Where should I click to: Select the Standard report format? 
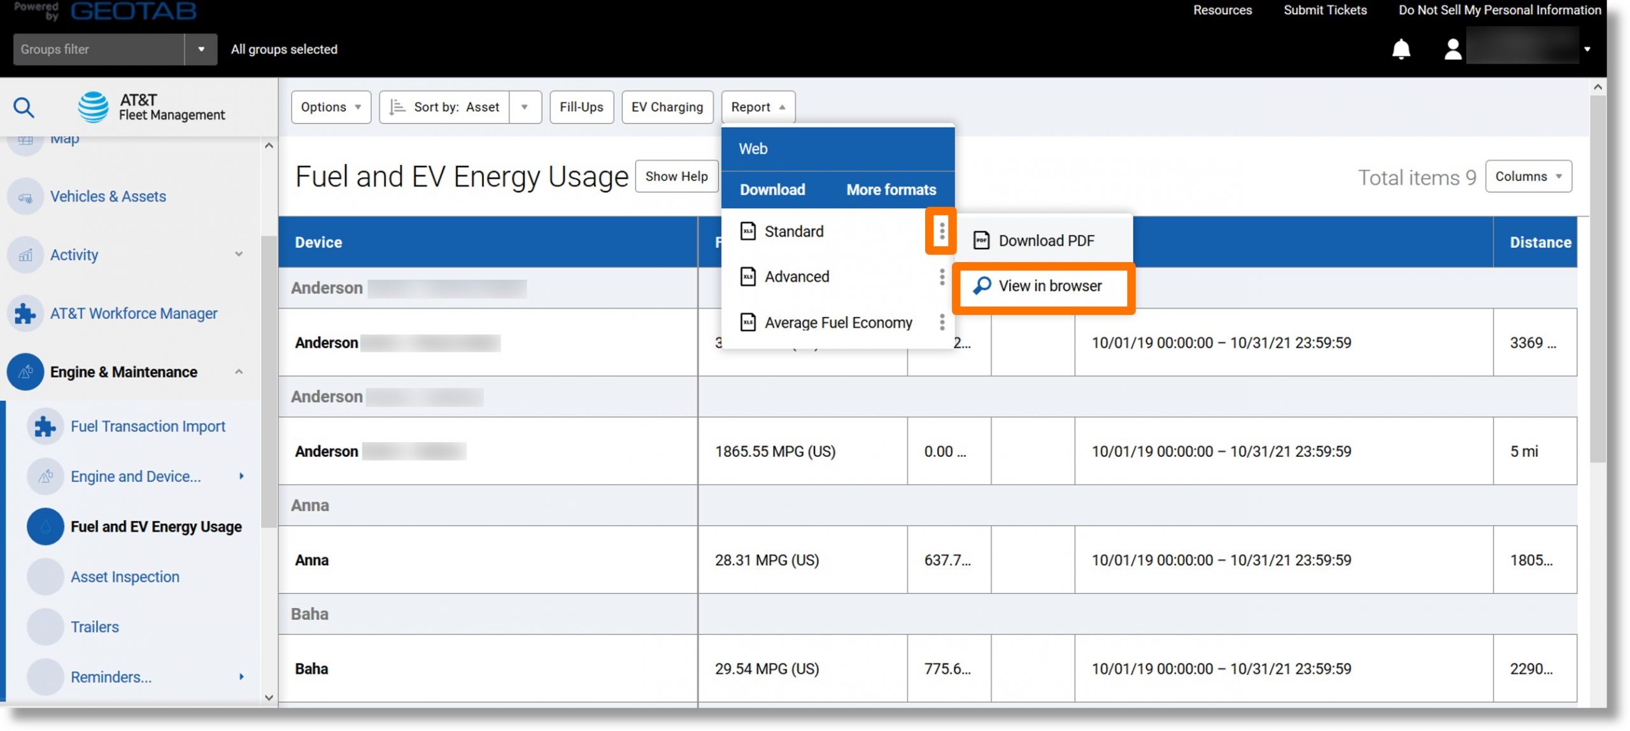coord(793,230)
